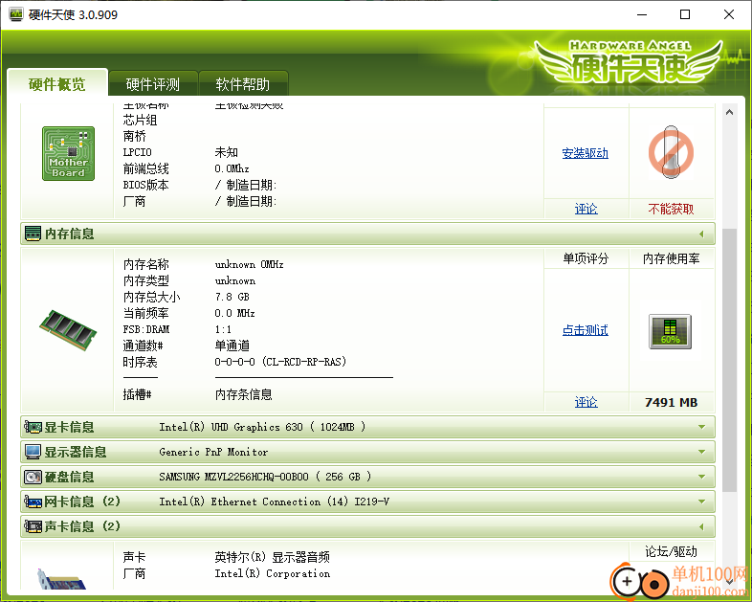Expand the 显示器信息 section
The image size is (752, 602).
tap(701, 452)
